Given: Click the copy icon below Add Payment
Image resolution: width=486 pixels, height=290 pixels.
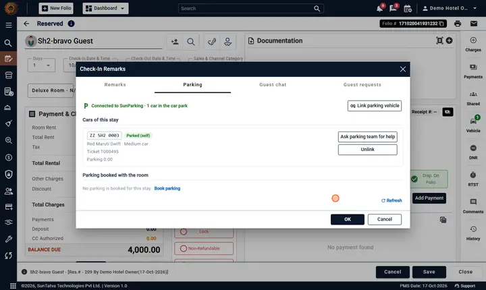Looking at the screenshot, I should pyautogui.click(x=443, y=220).
